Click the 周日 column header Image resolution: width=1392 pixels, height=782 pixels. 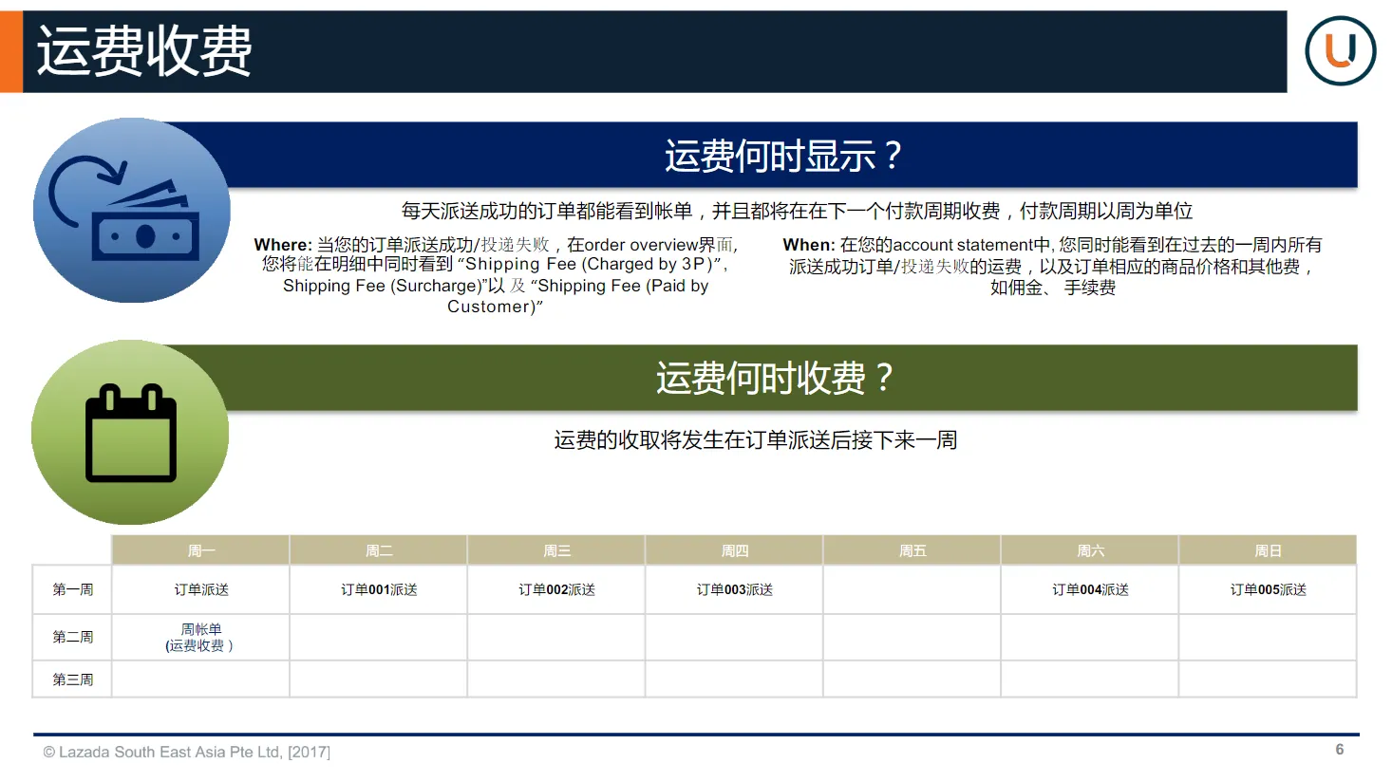pyautogui.click(x=1267, y=549)
